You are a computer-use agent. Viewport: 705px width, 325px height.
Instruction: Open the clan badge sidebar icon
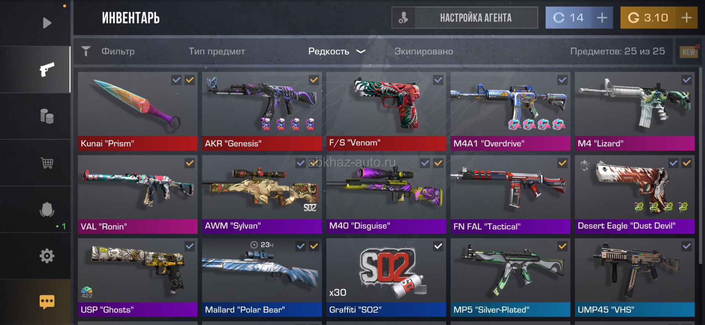(x=47, y=209)
